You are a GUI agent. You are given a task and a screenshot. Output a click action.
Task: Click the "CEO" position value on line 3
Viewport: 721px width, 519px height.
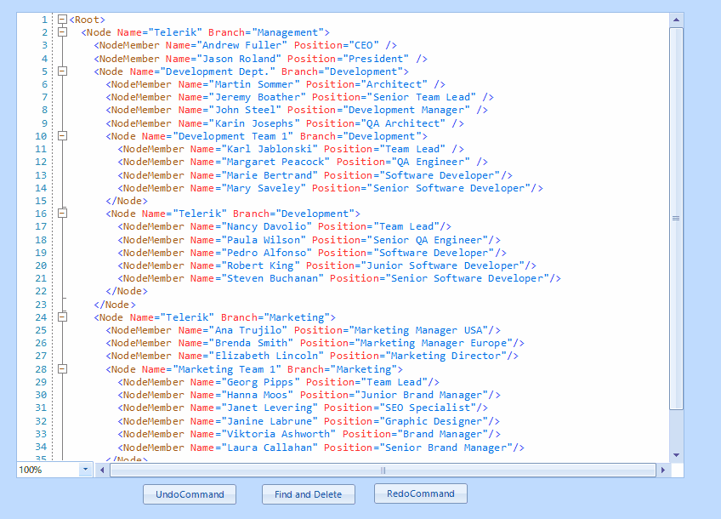tap(364, 45)
